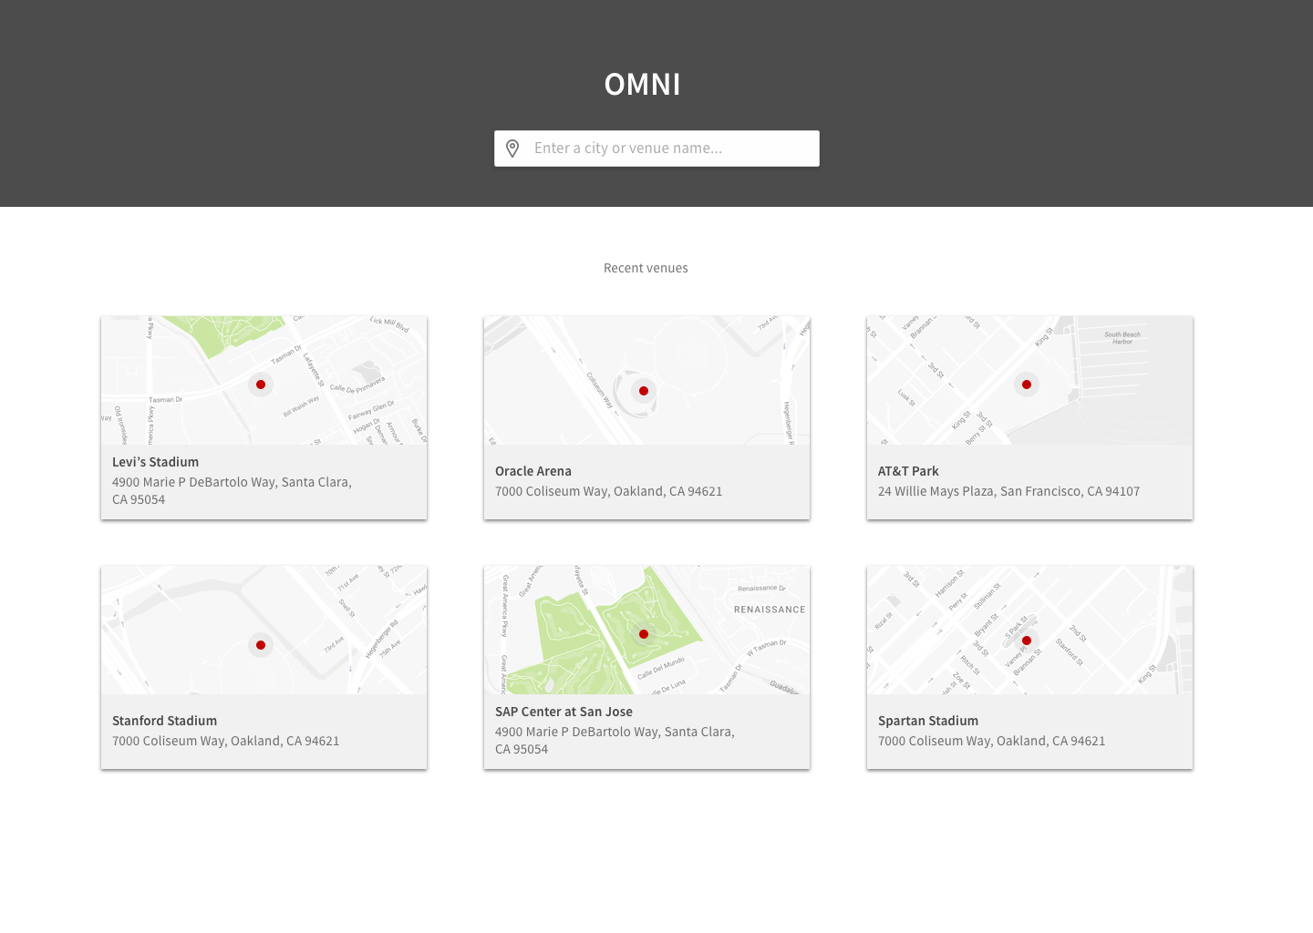Click the red marker on Stanford Stadium map
The image size is (1313, 933).
(x=261, y=645)
